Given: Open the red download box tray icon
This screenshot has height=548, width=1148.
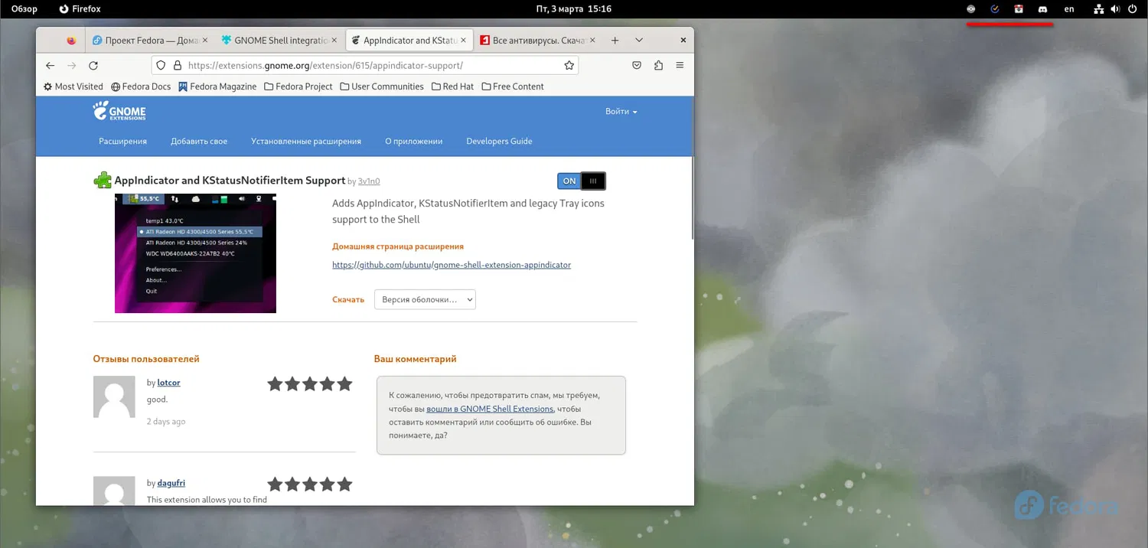Looking at the screenshot, I should [x=1019, y=9].
